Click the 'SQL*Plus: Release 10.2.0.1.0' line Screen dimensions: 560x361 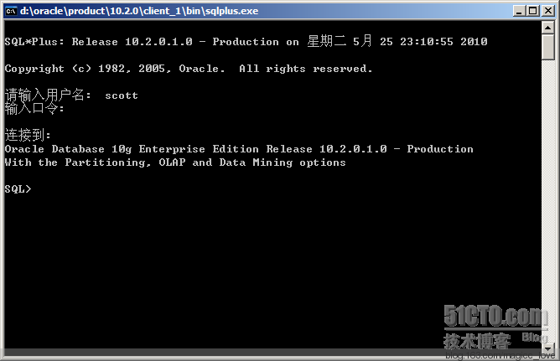246,41
